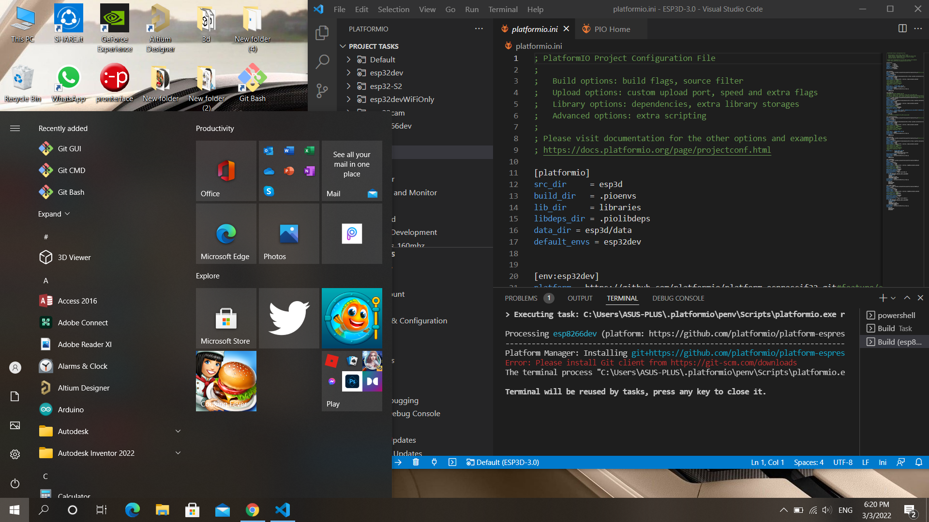Switch to the OUTPUT panel tab
Image resolution: width=929 pixels, height=522 pixels.
click(580, 298)
